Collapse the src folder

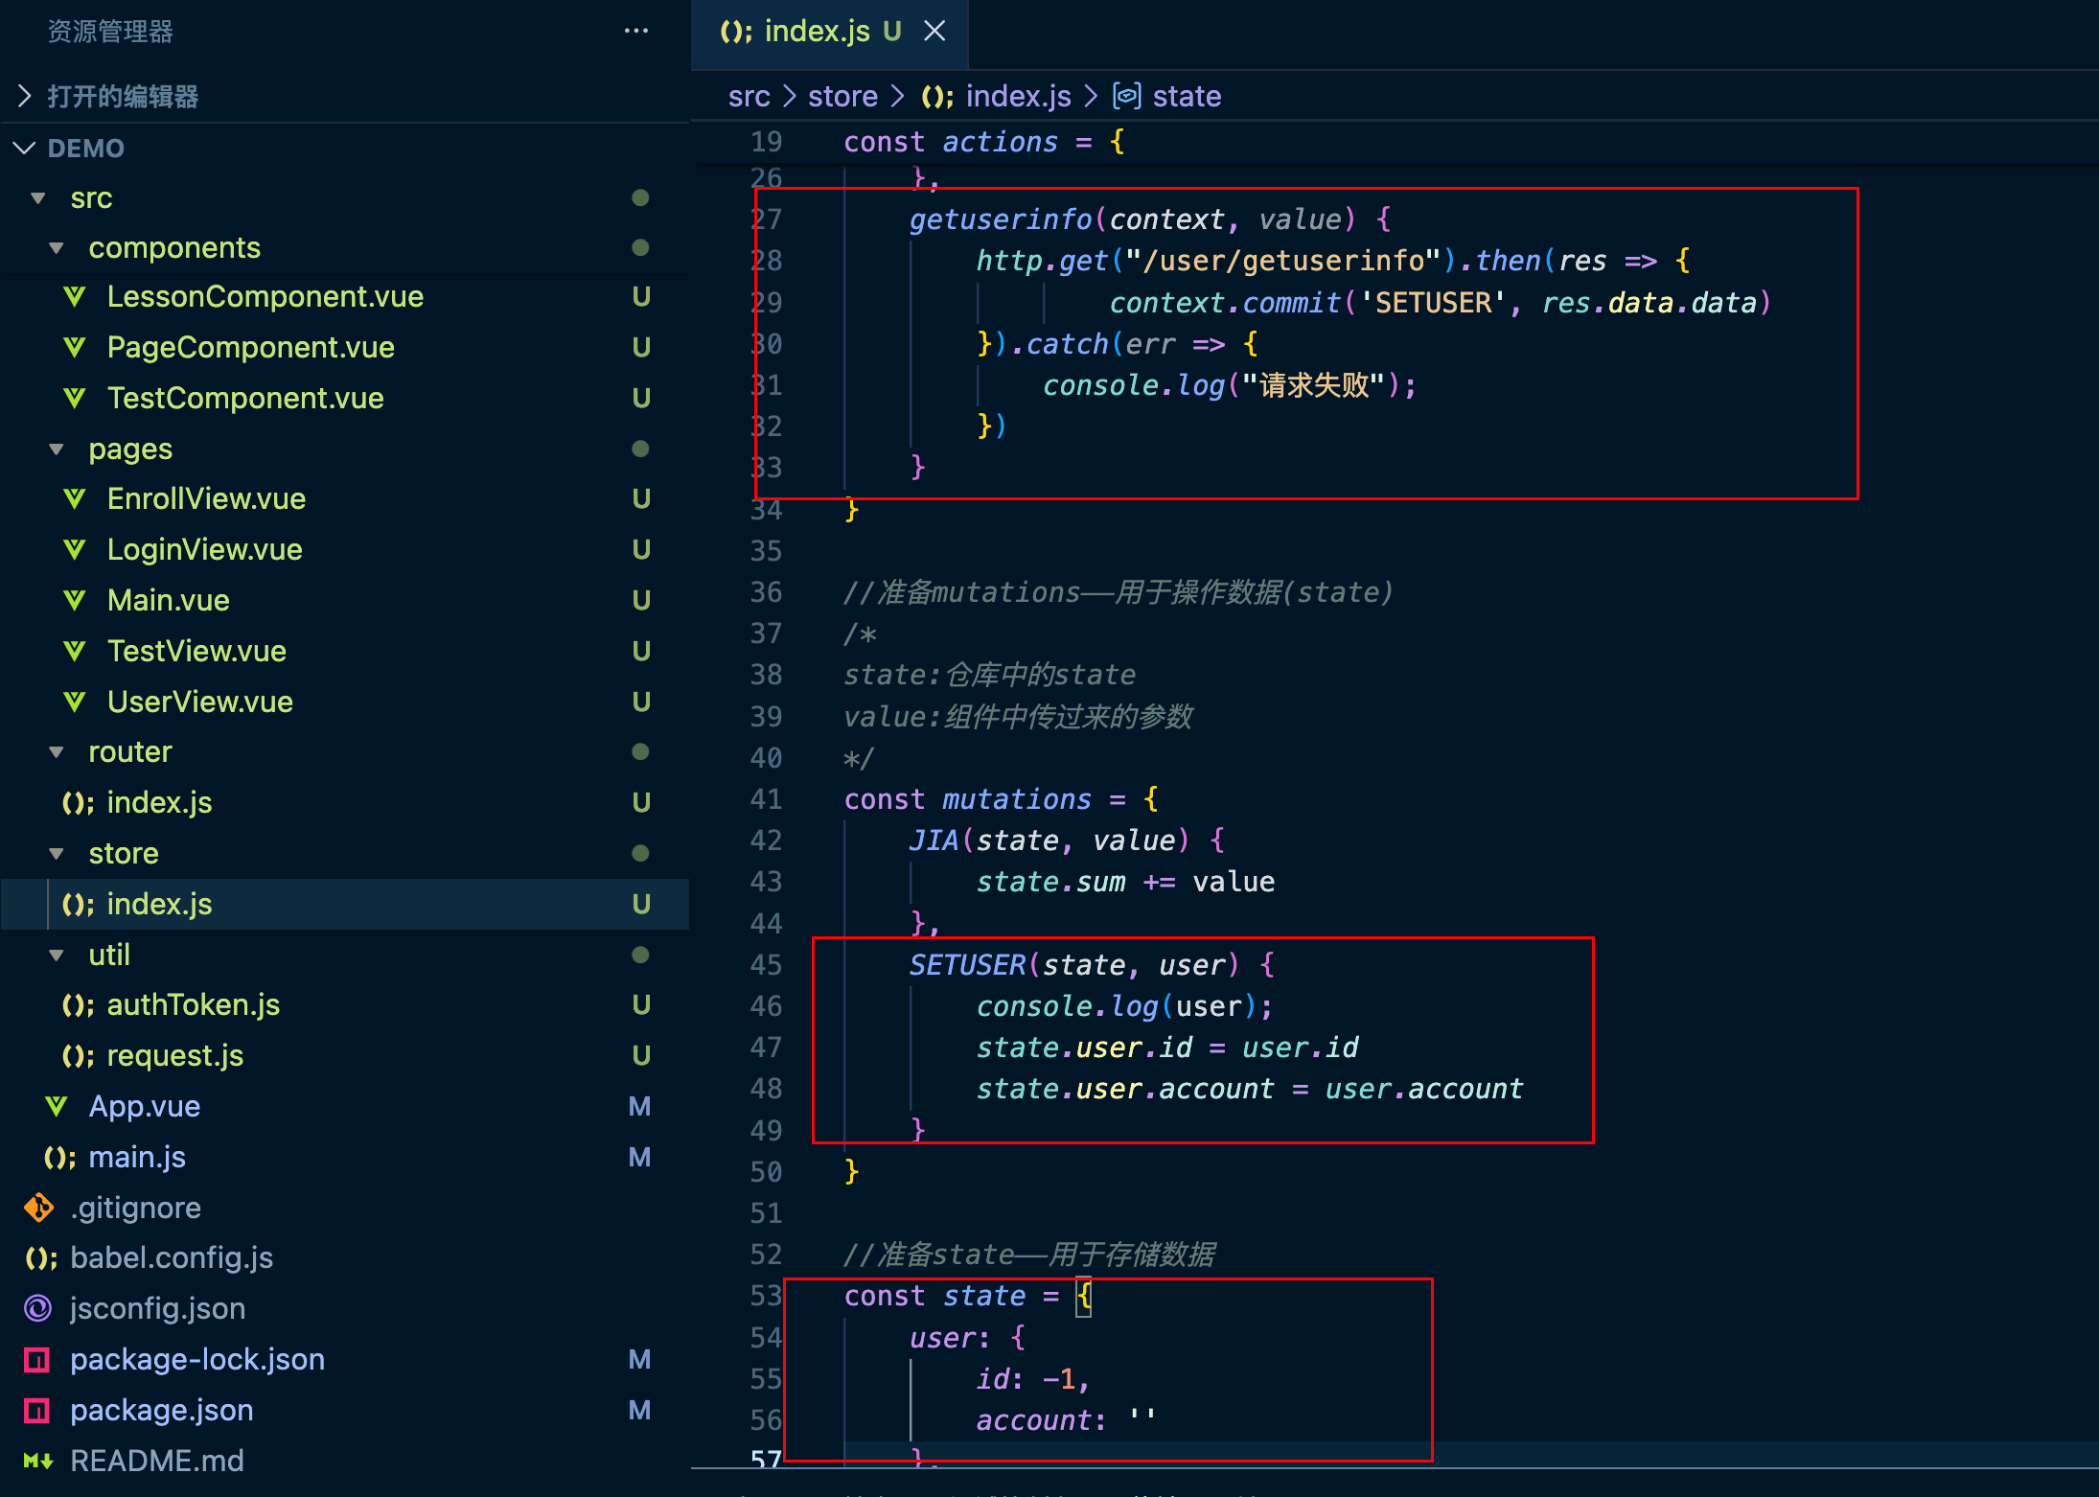[38, 198]
